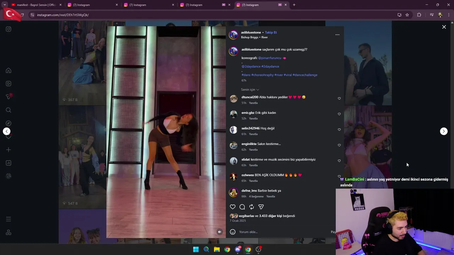
Task: Go to Instagram Home in sidebar
Action: coord(9,70)
